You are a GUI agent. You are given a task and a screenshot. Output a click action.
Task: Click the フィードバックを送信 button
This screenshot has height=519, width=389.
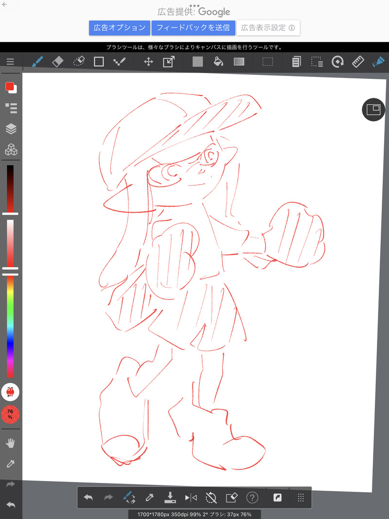(194, 28)
